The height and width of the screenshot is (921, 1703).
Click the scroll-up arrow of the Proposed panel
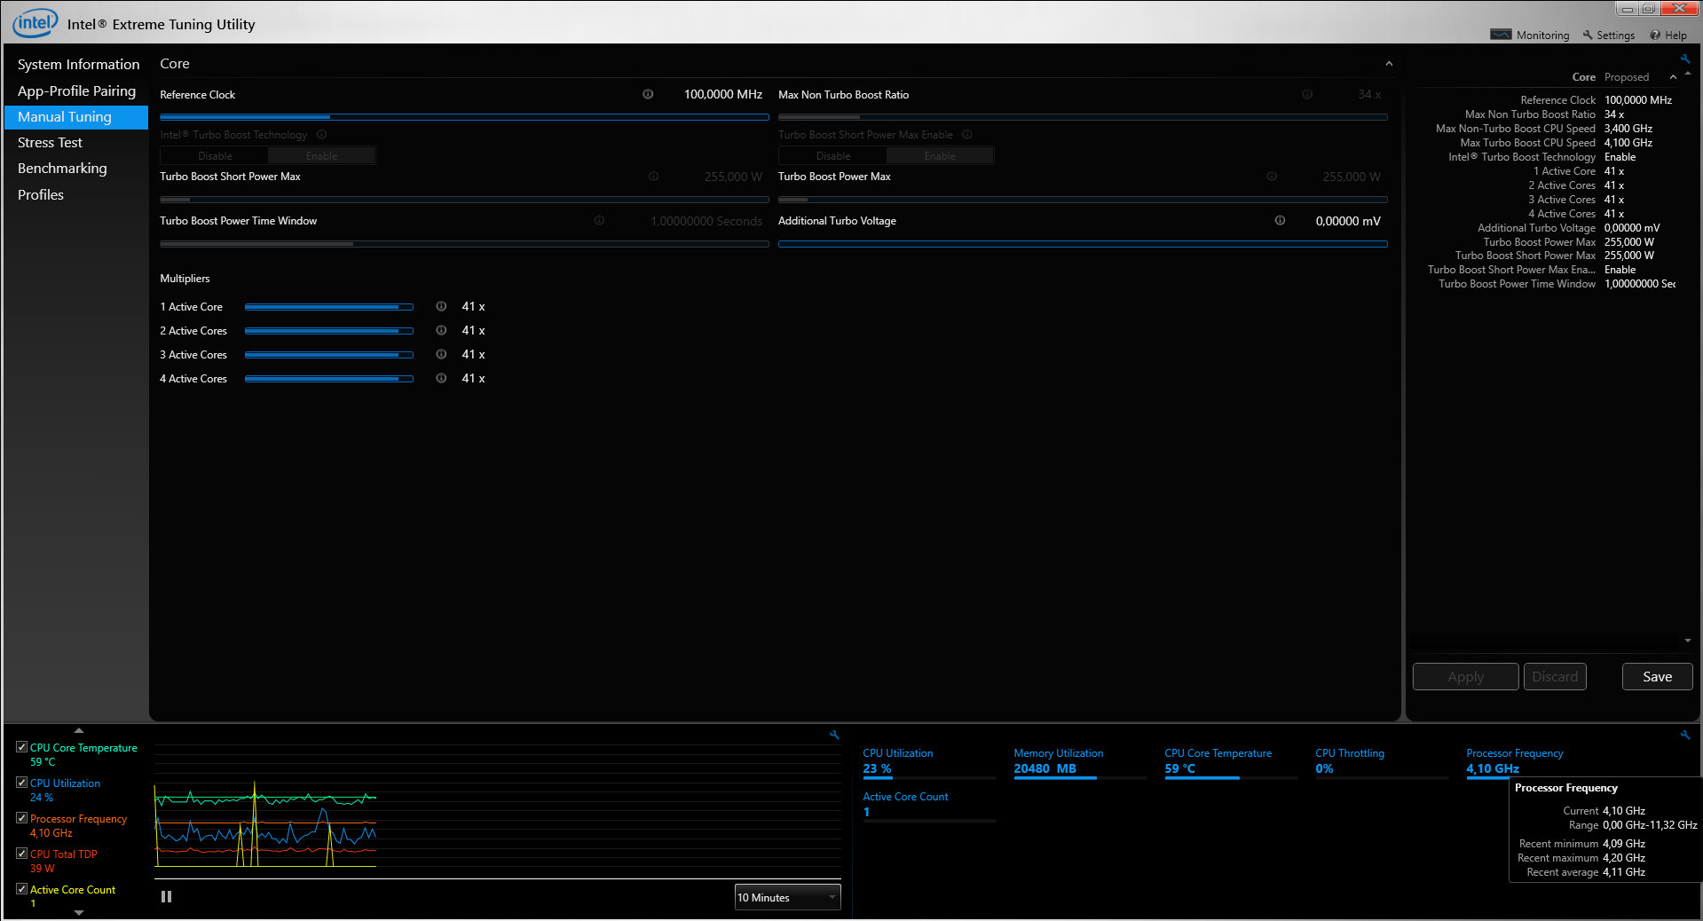click(1687, 74)
